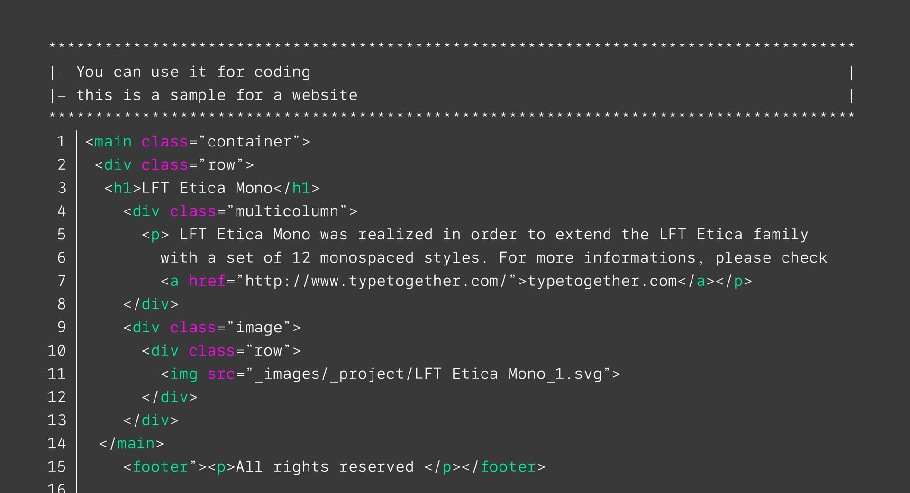
Task: Click the img tag name on line 11
Action: pyautogui.click(x=183, y=374)
